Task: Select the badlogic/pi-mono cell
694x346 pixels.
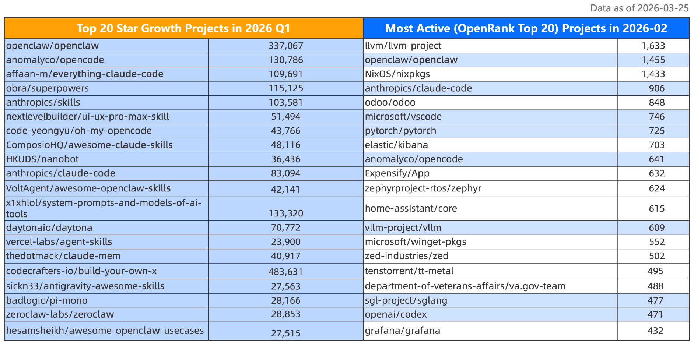Action: click(x=106, y=301)
